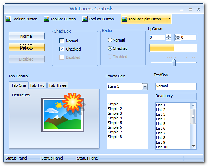Expand the Item 1 combo box
This screenshot has height=166, width=208.
tap(145, 87)
